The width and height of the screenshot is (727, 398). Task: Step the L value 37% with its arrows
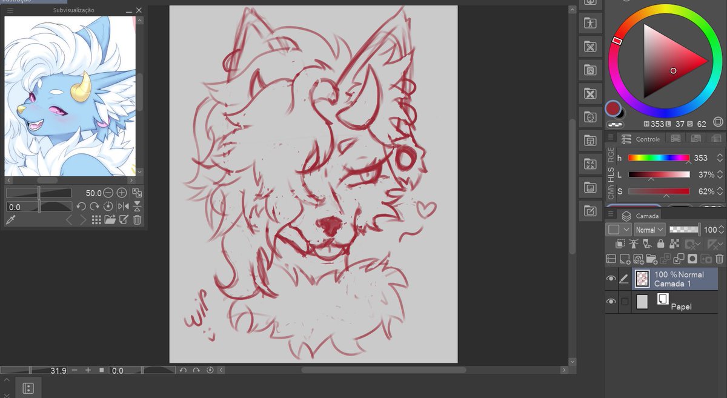point(720,174)
